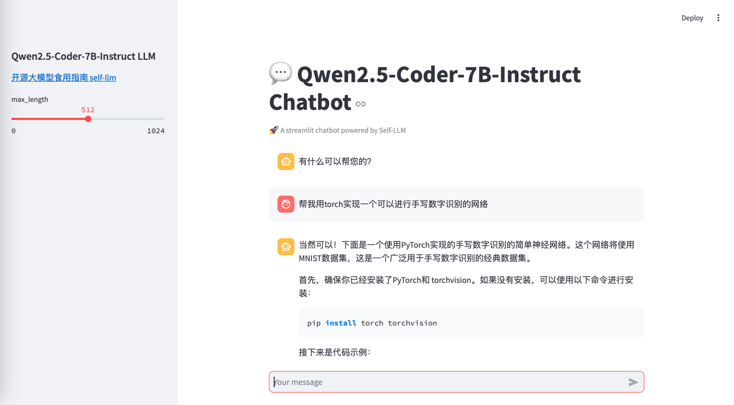Click the slider minimum value 0

click(x=14, y=131)
